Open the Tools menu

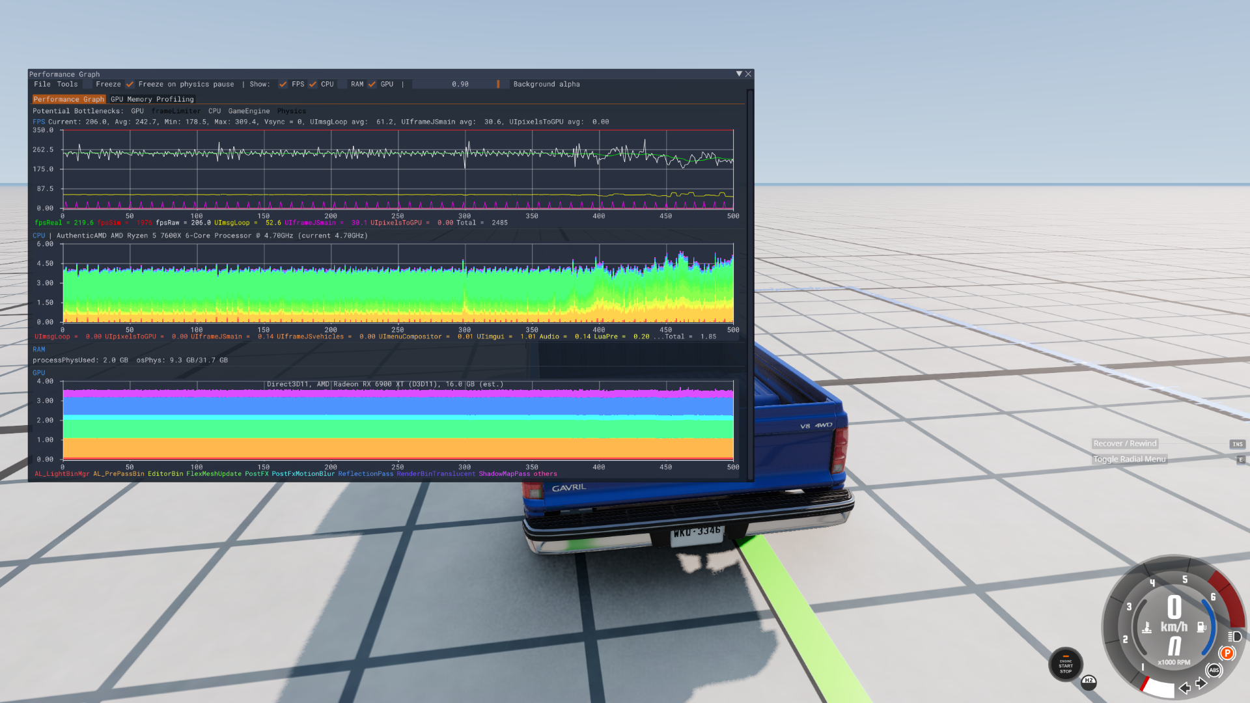coord(67,84)
